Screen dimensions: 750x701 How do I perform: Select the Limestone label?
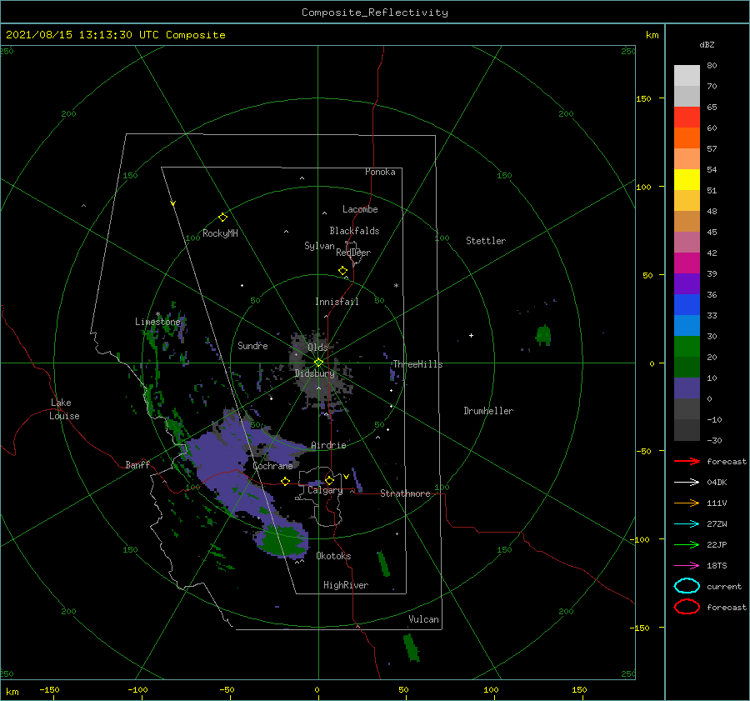(x=157, y=322)
